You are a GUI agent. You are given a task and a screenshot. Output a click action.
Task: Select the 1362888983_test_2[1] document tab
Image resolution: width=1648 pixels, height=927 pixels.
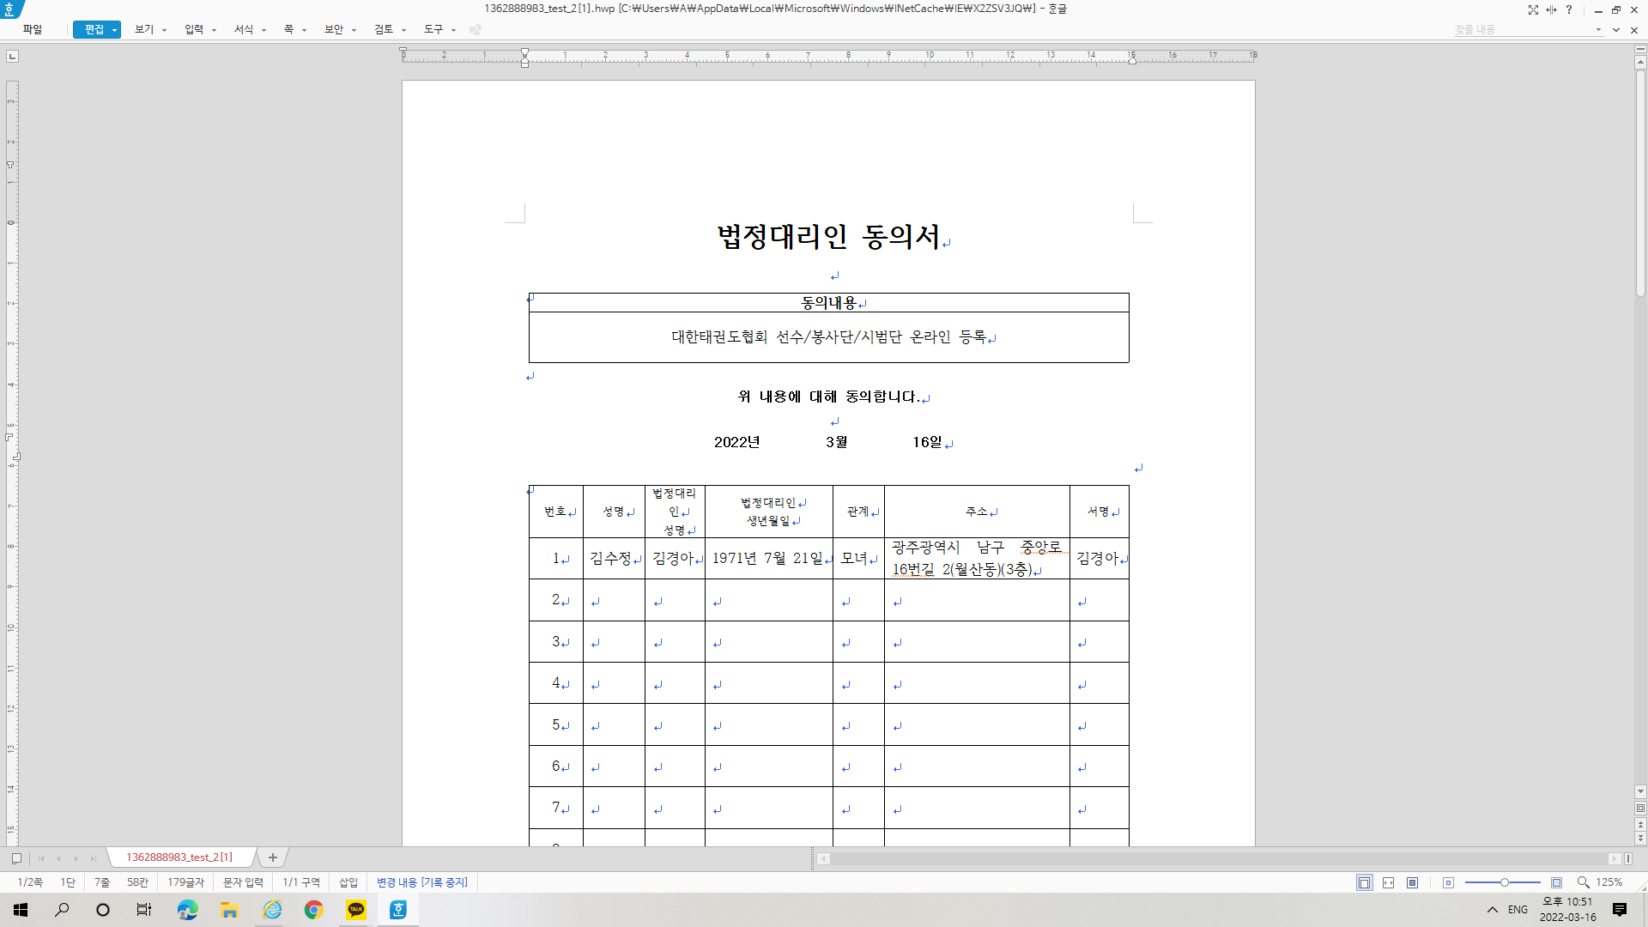click(179, 857)
